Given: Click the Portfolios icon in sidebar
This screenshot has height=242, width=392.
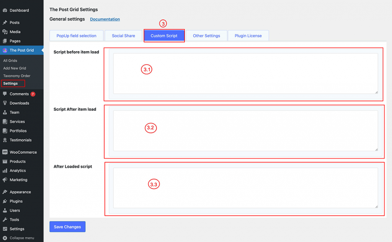Looking at the screenshot, I should pyautogui.click(x=5, y=131).
